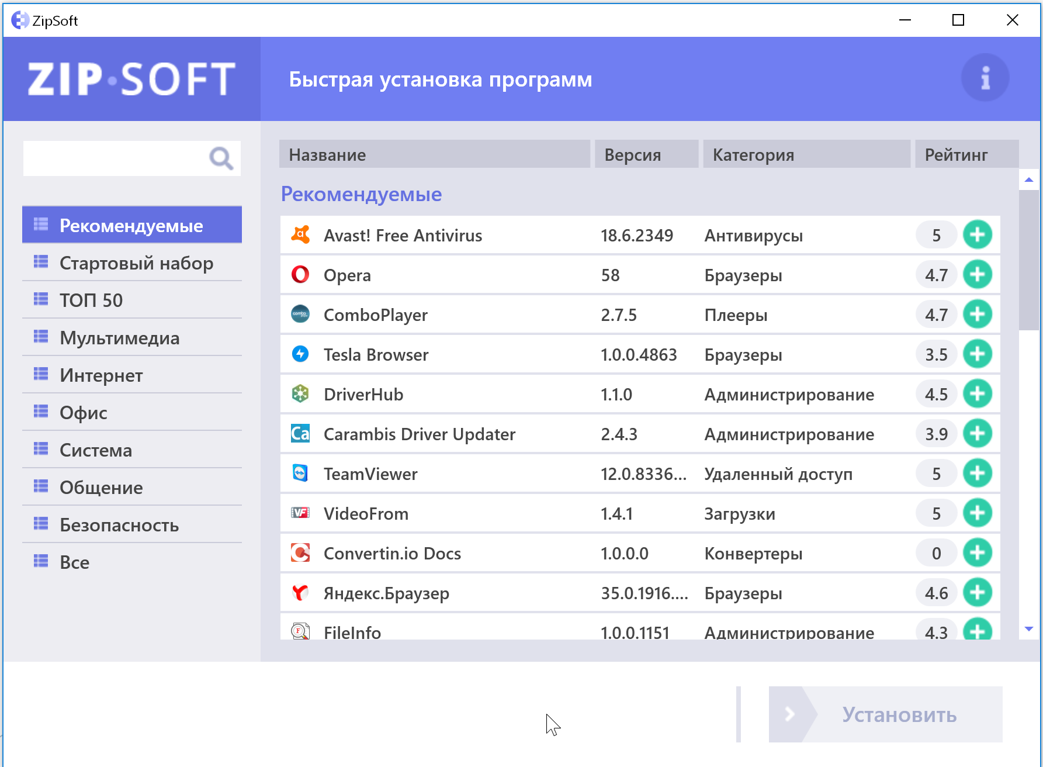Add Tesla Browser with the plus icon

(978, 354)
